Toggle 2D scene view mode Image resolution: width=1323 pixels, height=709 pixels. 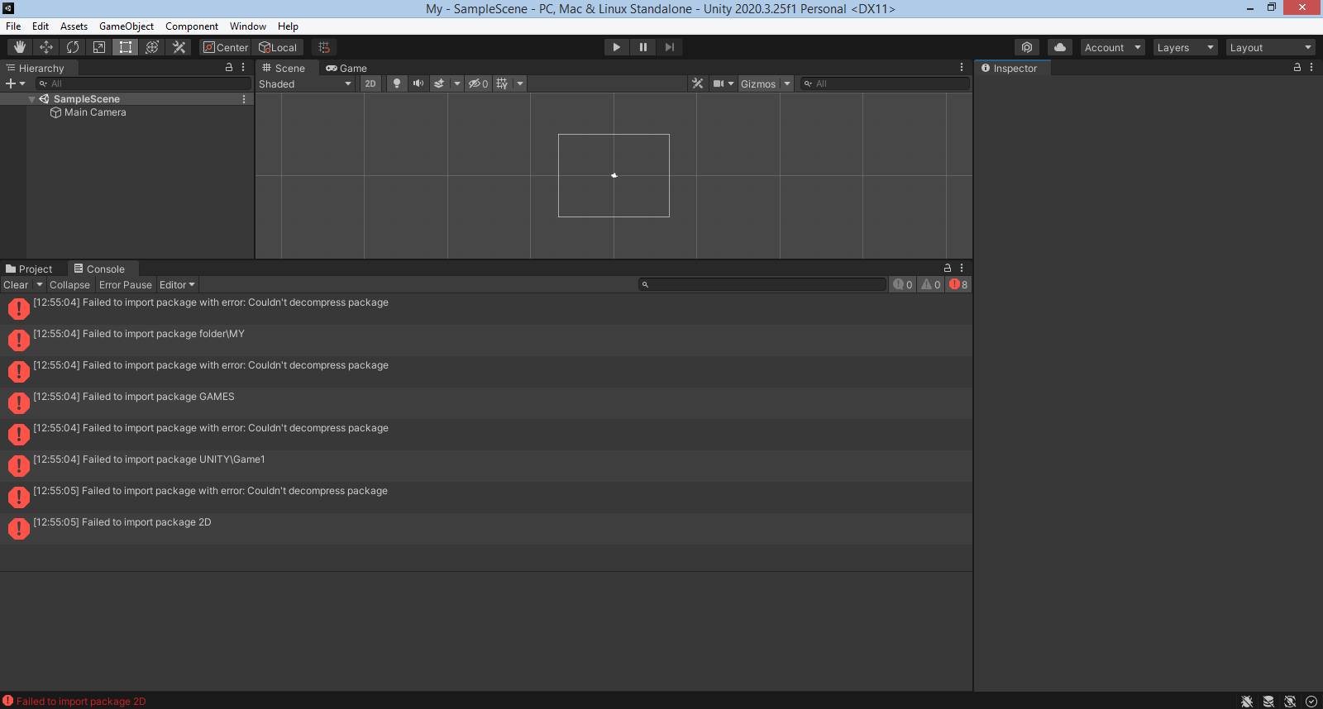point(370,83)
